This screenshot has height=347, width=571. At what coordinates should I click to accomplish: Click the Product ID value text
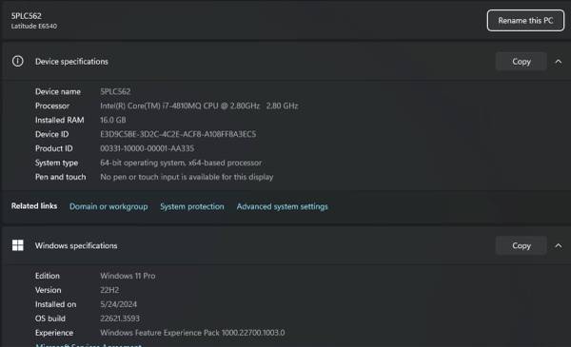click(148, 148)
